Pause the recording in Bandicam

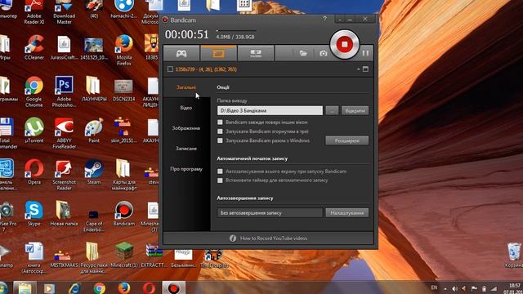(365, 53)
